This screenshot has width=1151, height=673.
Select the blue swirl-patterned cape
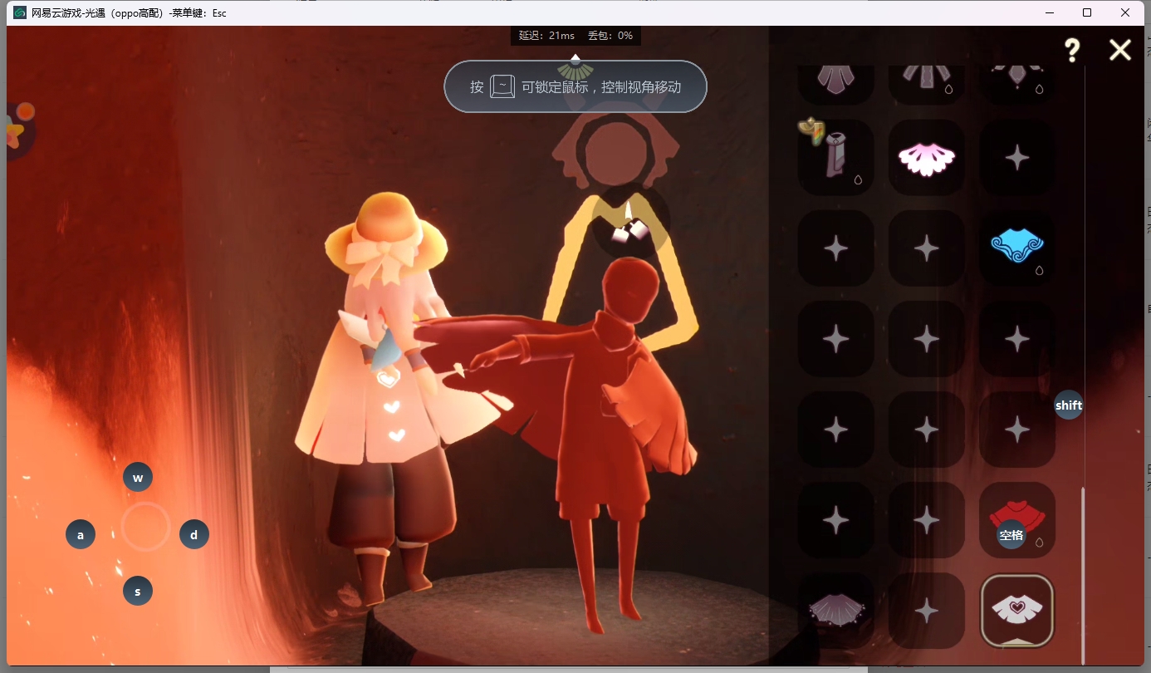(x=1017, y=248)
